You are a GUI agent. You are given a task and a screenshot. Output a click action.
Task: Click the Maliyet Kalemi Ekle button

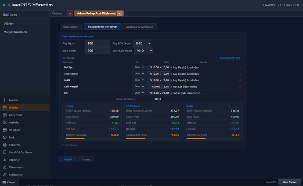[229, 58]
